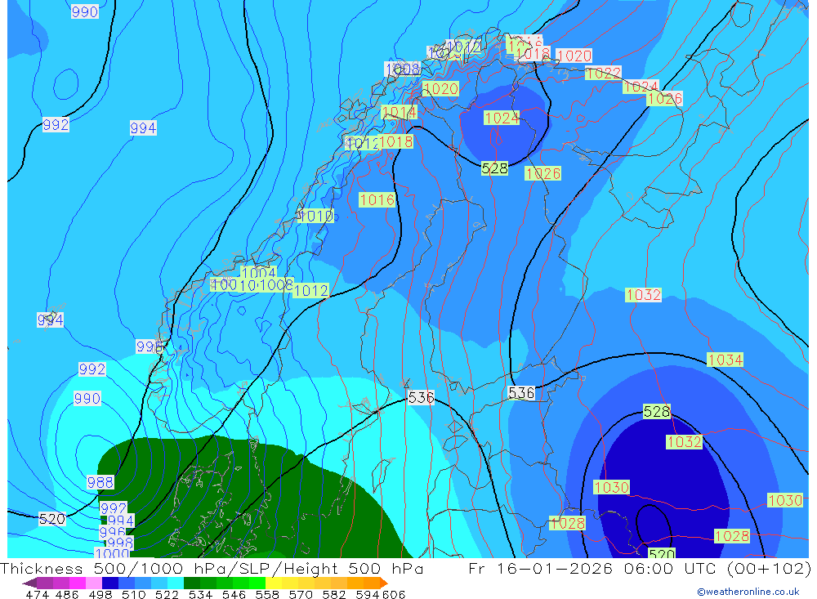Select the bright yellow legend swatch

point(274,583)
